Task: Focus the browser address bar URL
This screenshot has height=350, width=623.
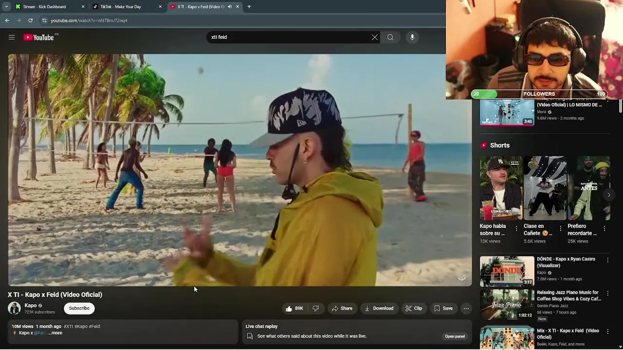Action: tap(89, 20)
